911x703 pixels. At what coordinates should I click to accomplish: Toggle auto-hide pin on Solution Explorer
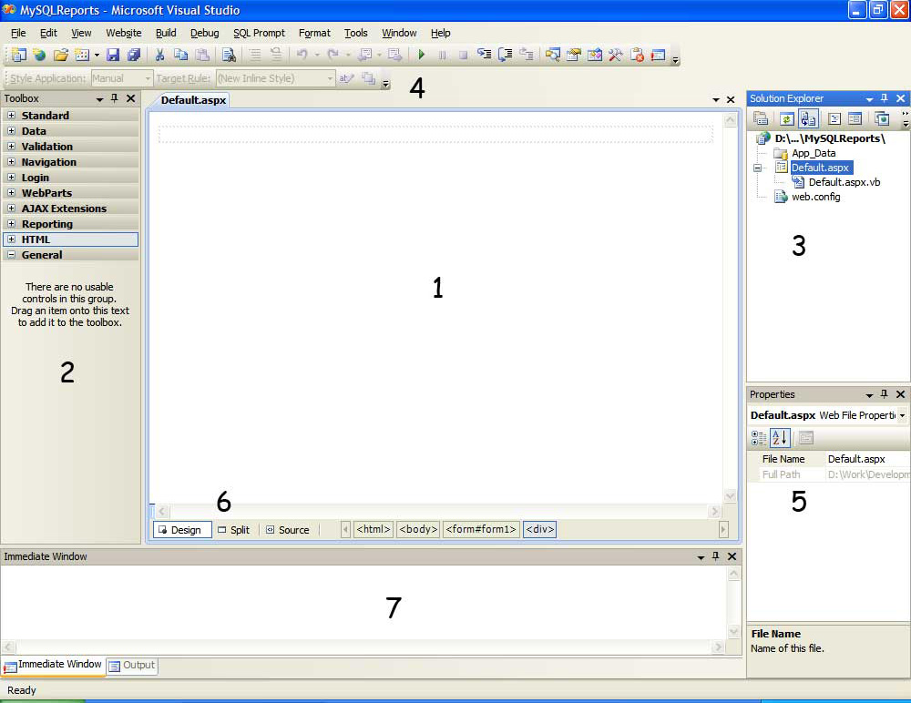[885, 98]
